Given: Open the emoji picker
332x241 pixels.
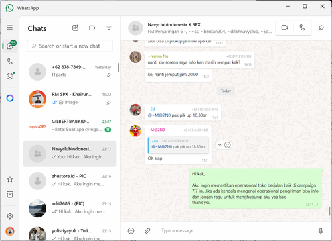Looking at the screenshot, I should [131, 231].
